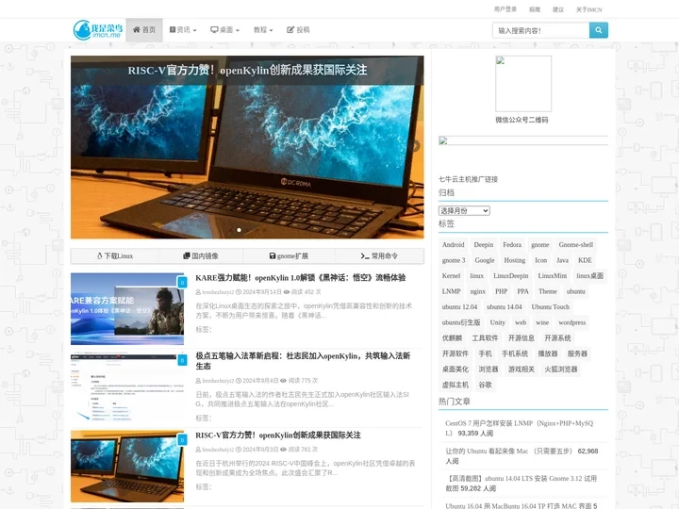Viewport: 679px width, 509px height.
Task: Select the Kernel tag
Action: pyautogui.click(x=451, y=275)
